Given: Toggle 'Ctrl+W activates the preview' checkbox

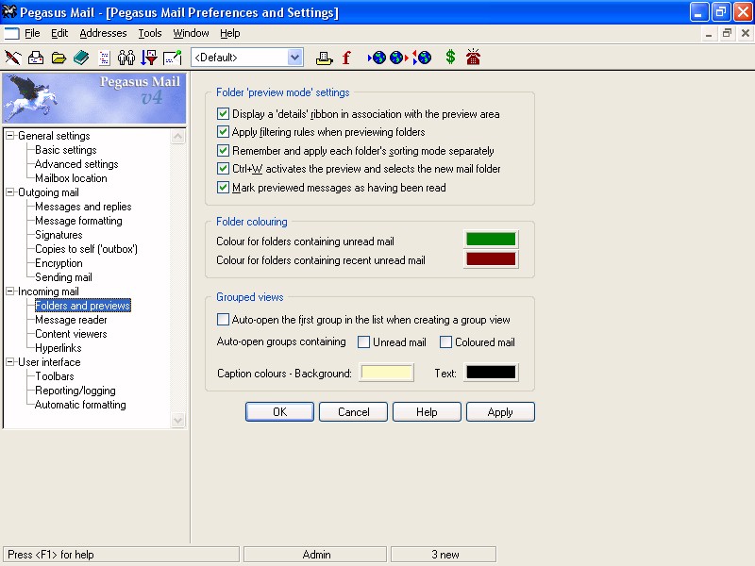Looking at the screenshot, I should click(223, 169).
